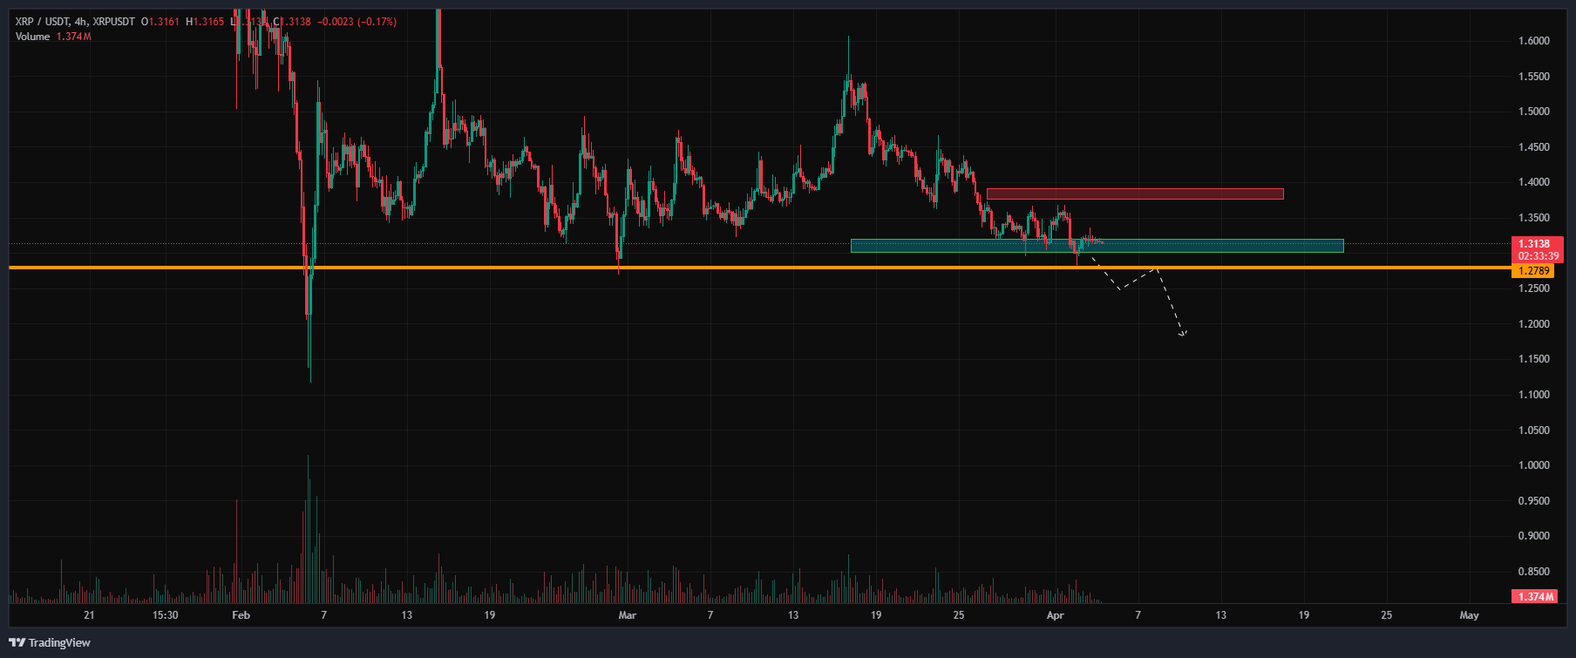This screenshot has height=658, width=1576.
Task: Click the May label on time axis
Action: point(1469,615)
